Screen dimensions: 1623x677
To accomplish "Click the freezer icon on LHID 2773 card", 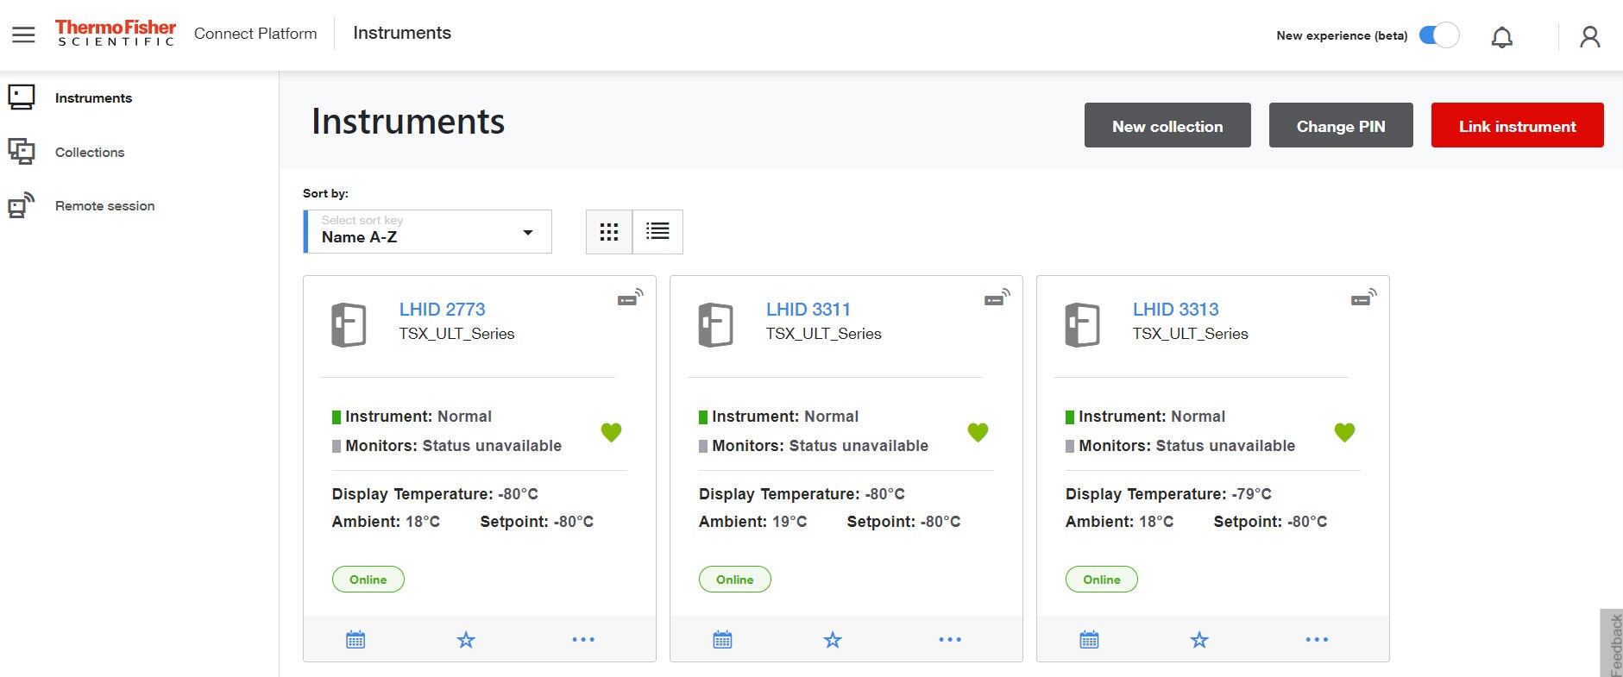I will [x=349, y=325].
